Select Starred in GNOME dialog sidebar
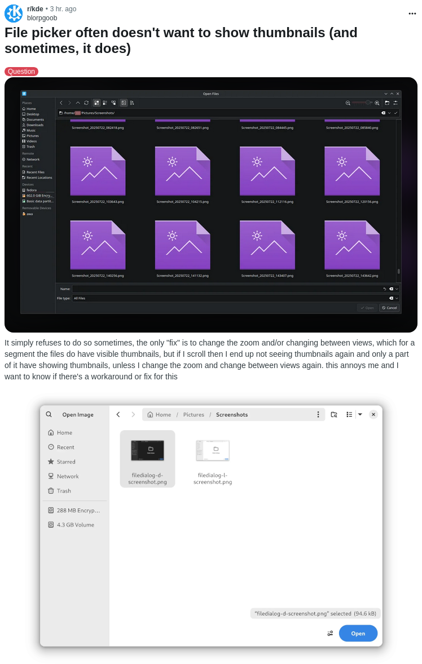 (61, 462)
